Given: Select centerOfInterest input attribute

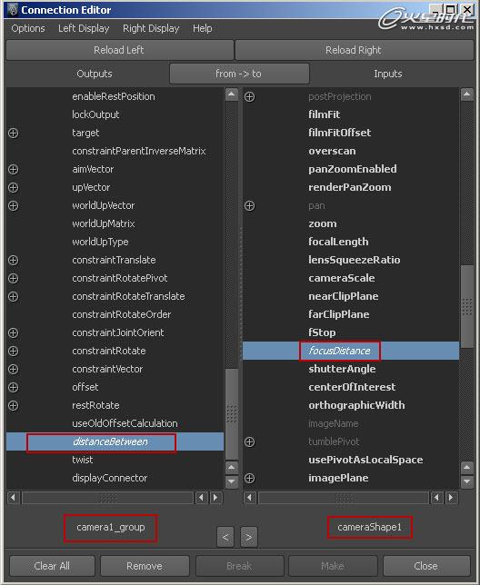Looking at the screenshot, I should click(352, 387).
